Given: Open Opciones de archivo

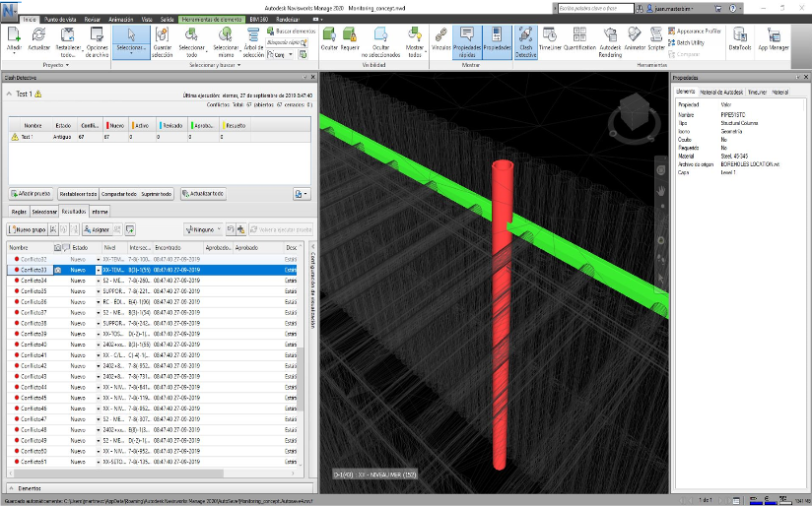Looking at the screenshot, I should [x=97, y=41].
